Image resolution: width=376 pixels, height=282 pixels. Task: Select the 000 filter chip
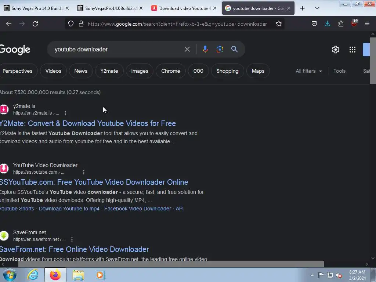pos(198,71)
